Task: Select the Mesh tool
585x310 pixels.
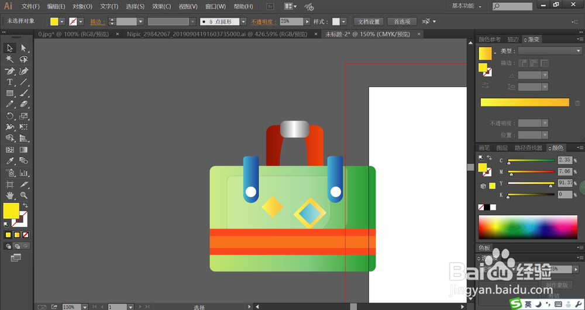Action: (10, 150)
